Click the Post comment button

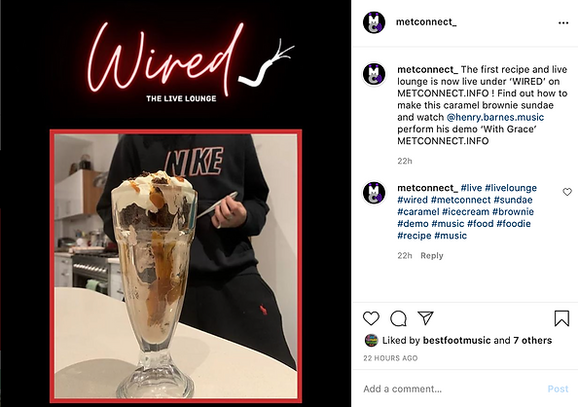[x=558, y=388]
